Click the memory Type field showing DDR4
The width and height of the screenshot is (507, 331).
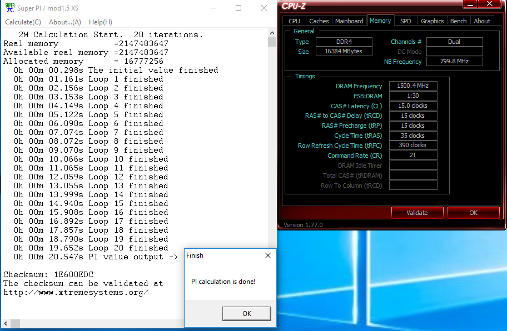tap(344, 42)
